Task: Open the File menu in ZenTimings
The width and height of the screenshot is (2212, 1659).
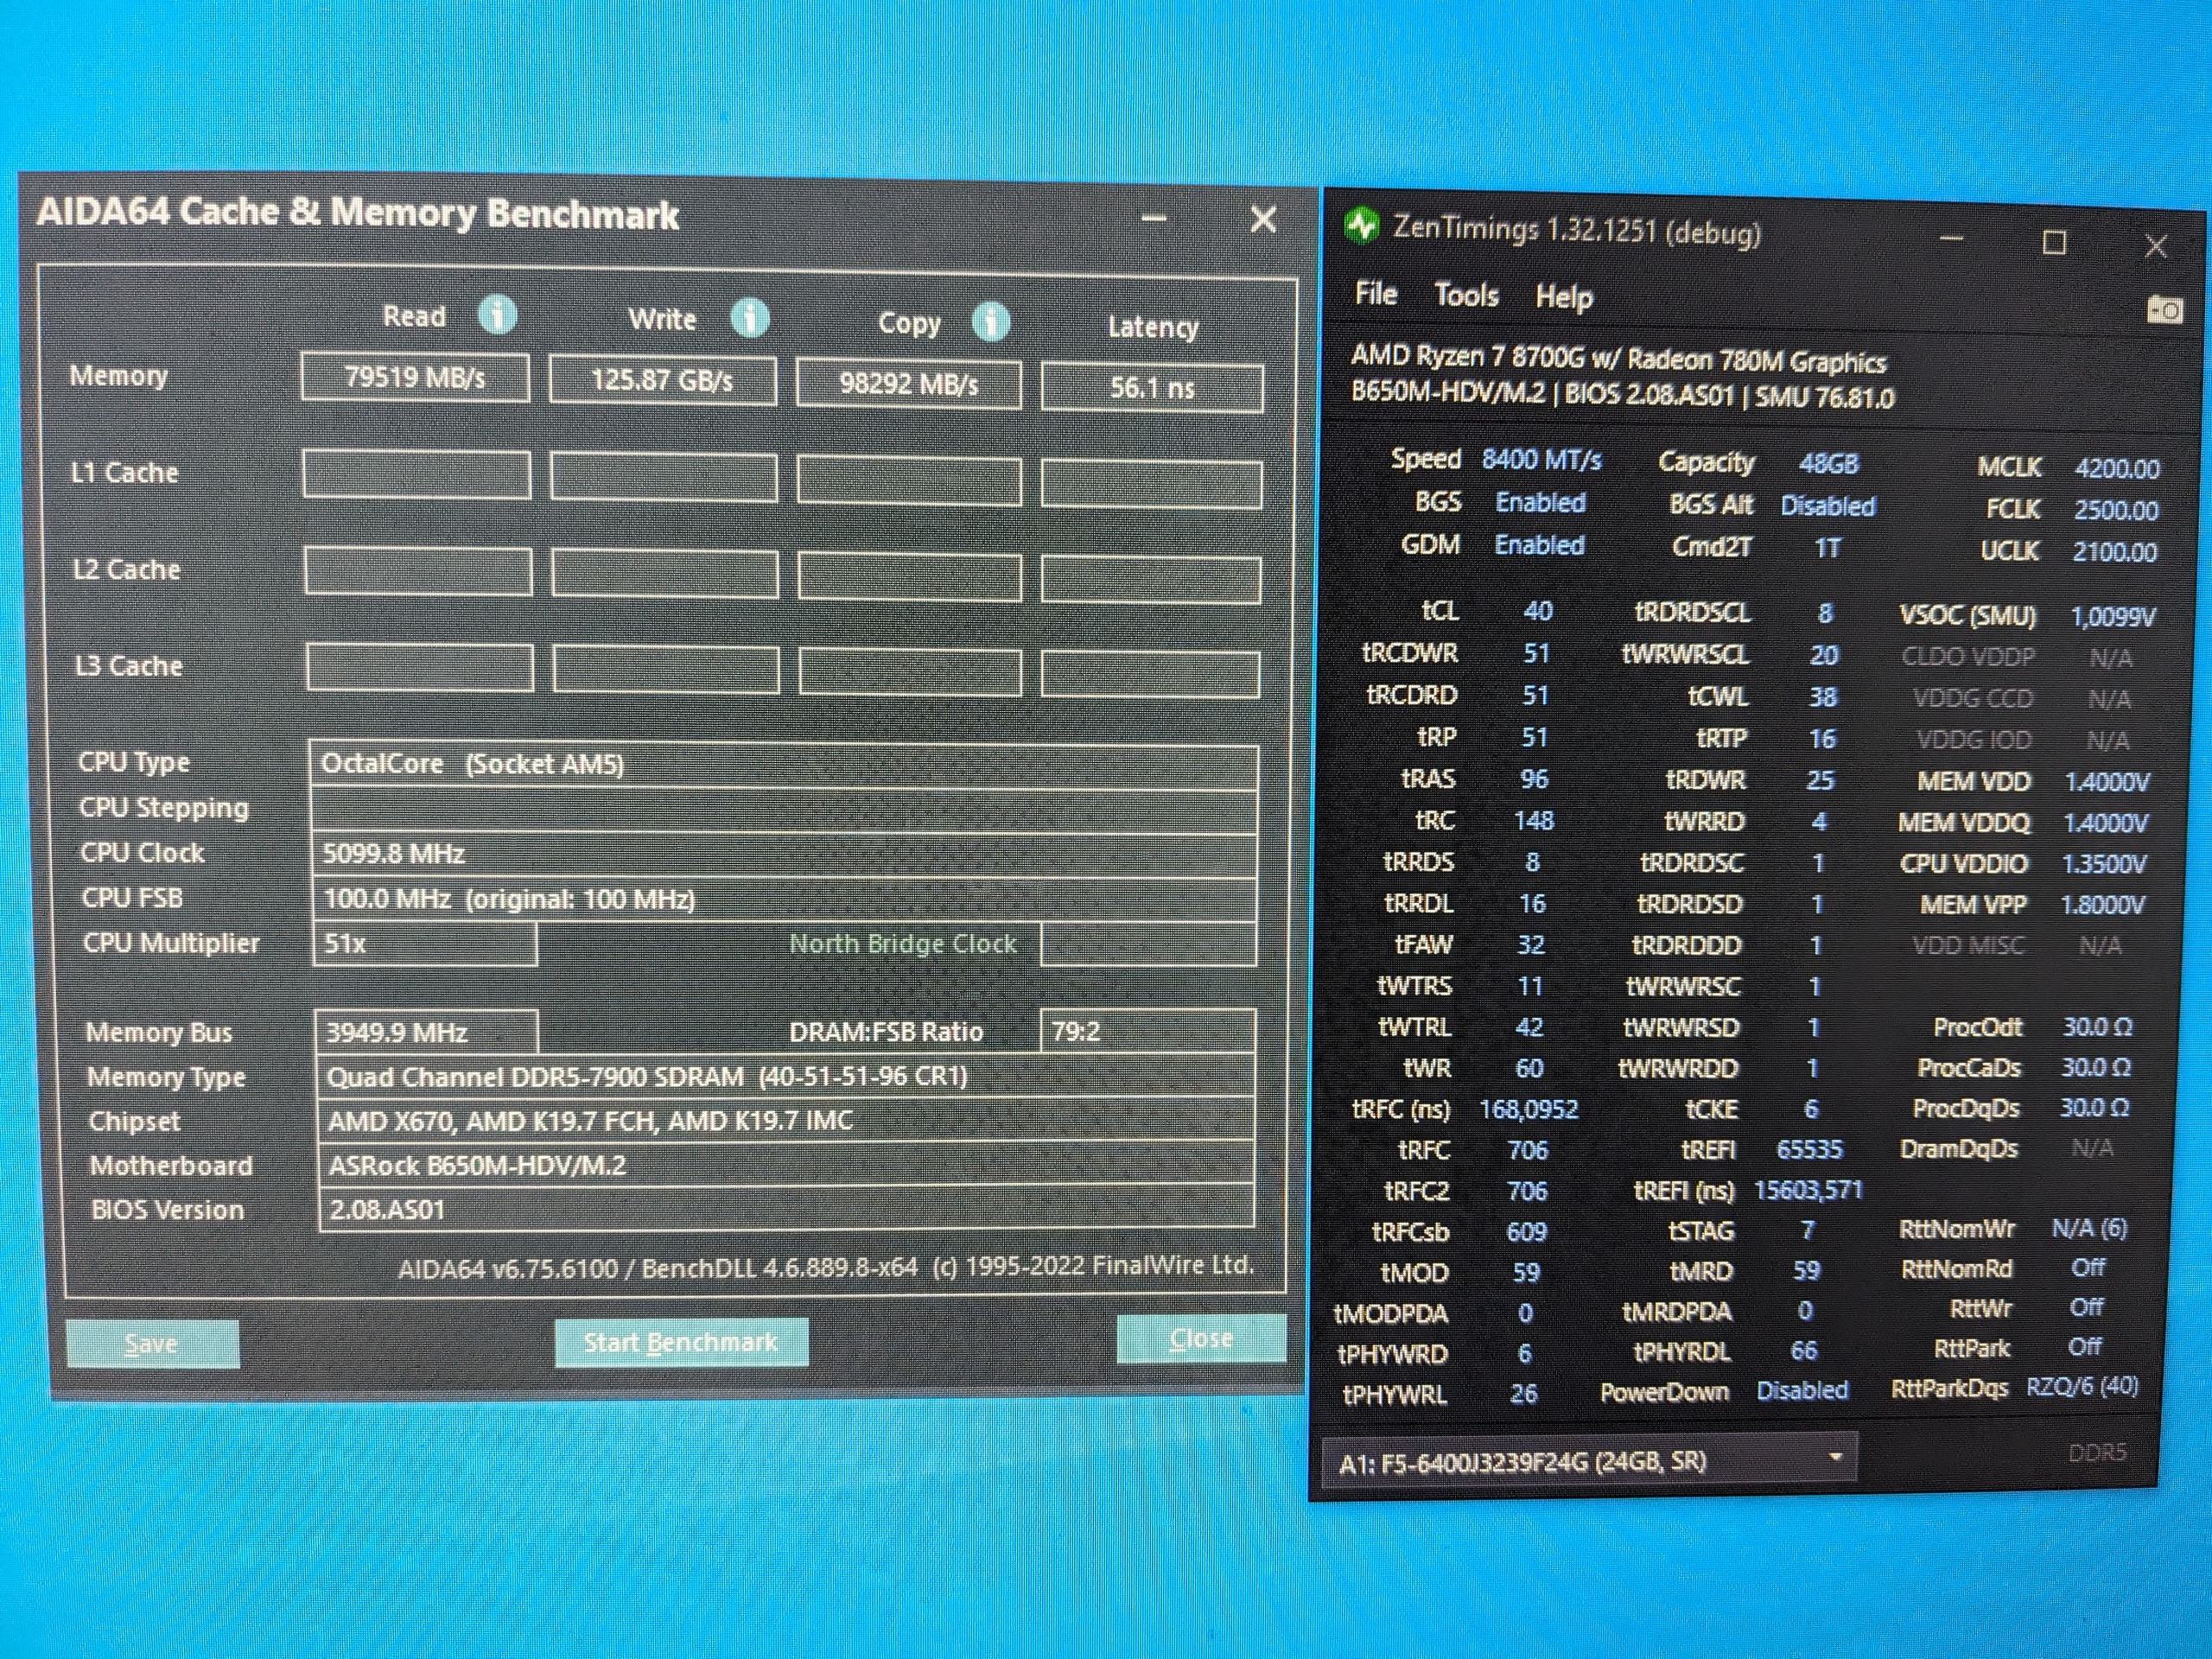Action: click(x=1376, y=293)
